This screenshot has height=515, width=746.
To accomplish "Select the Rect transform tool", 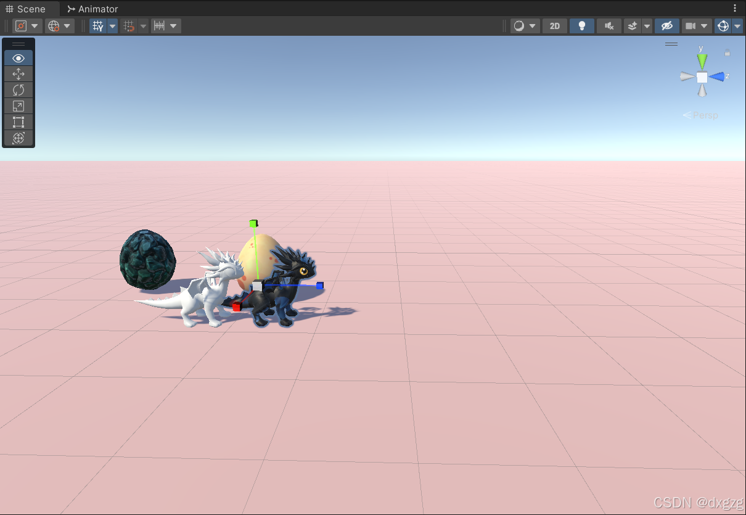I will (x=18, y=122).
